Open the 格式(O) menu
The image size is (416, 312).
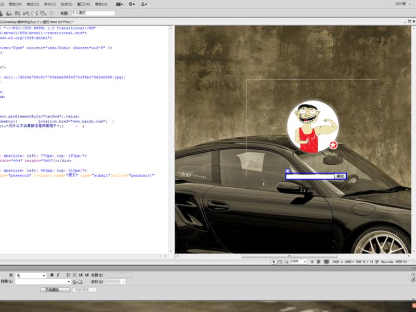tap(33, 4)
